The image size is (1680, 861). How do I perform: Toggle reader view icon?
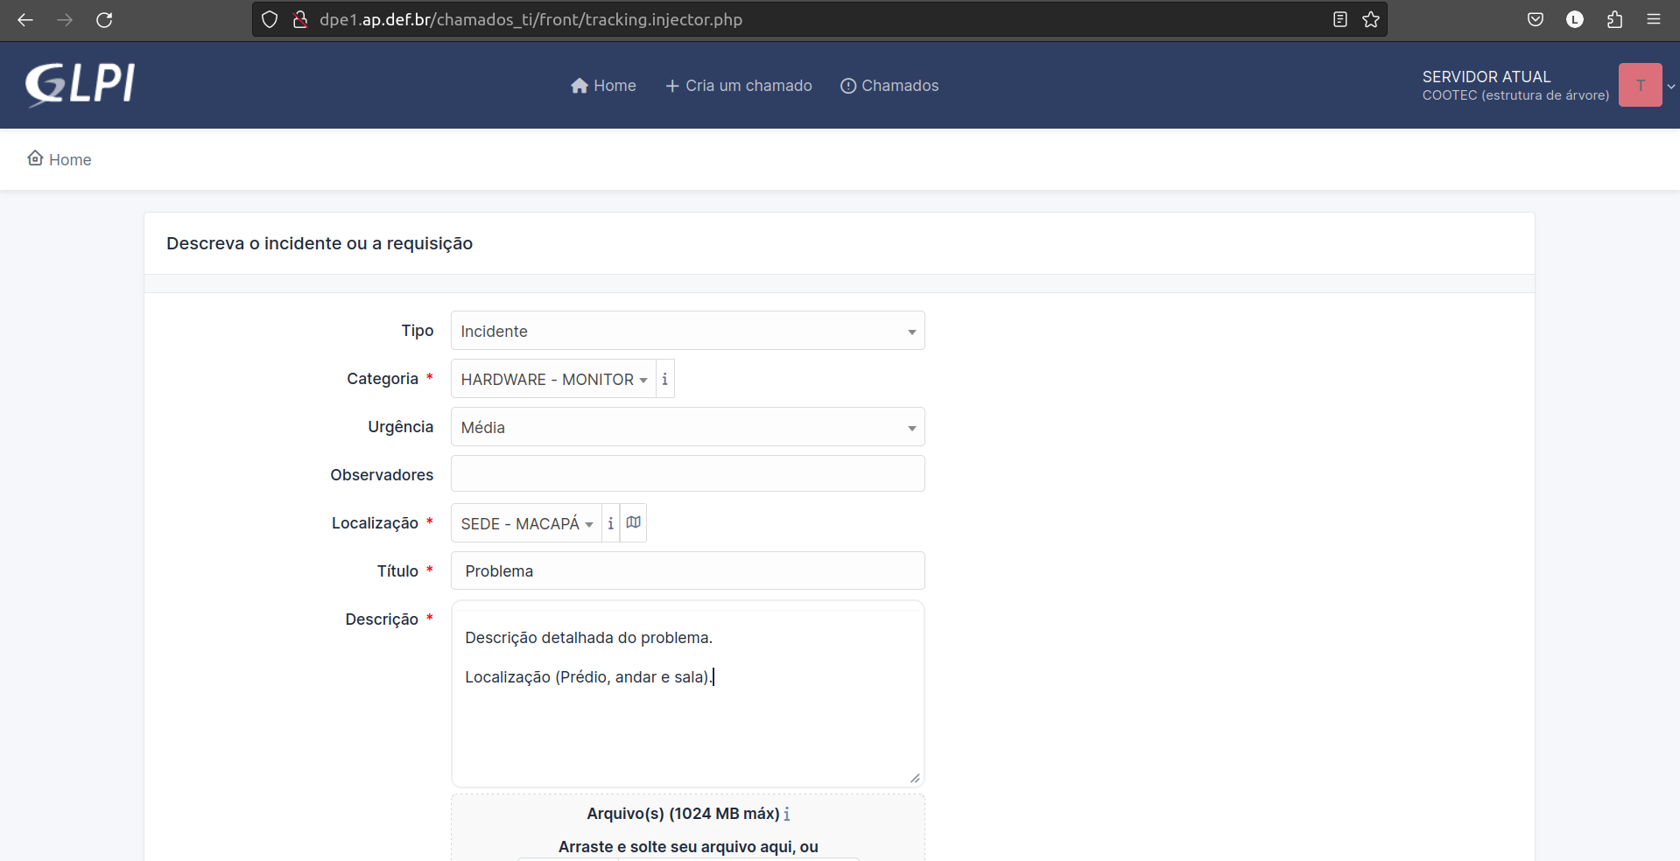tap(1339, 19)
